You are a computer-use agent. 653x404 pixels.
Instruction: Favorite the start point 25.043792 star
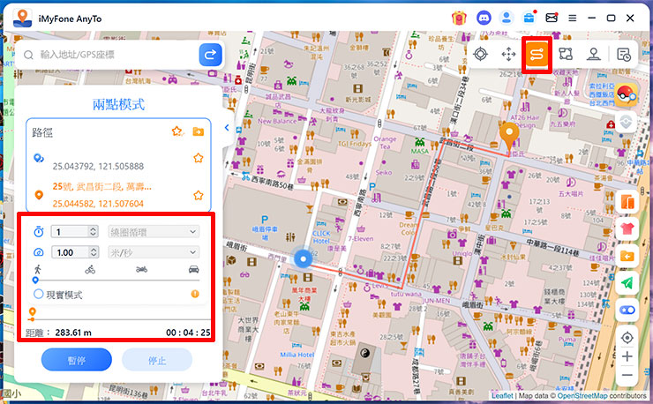[x=199, y=158]
